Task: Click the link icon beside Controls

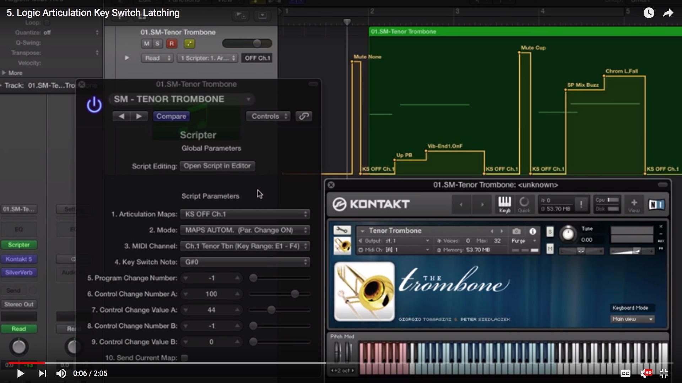Action: tap(304, 116)
